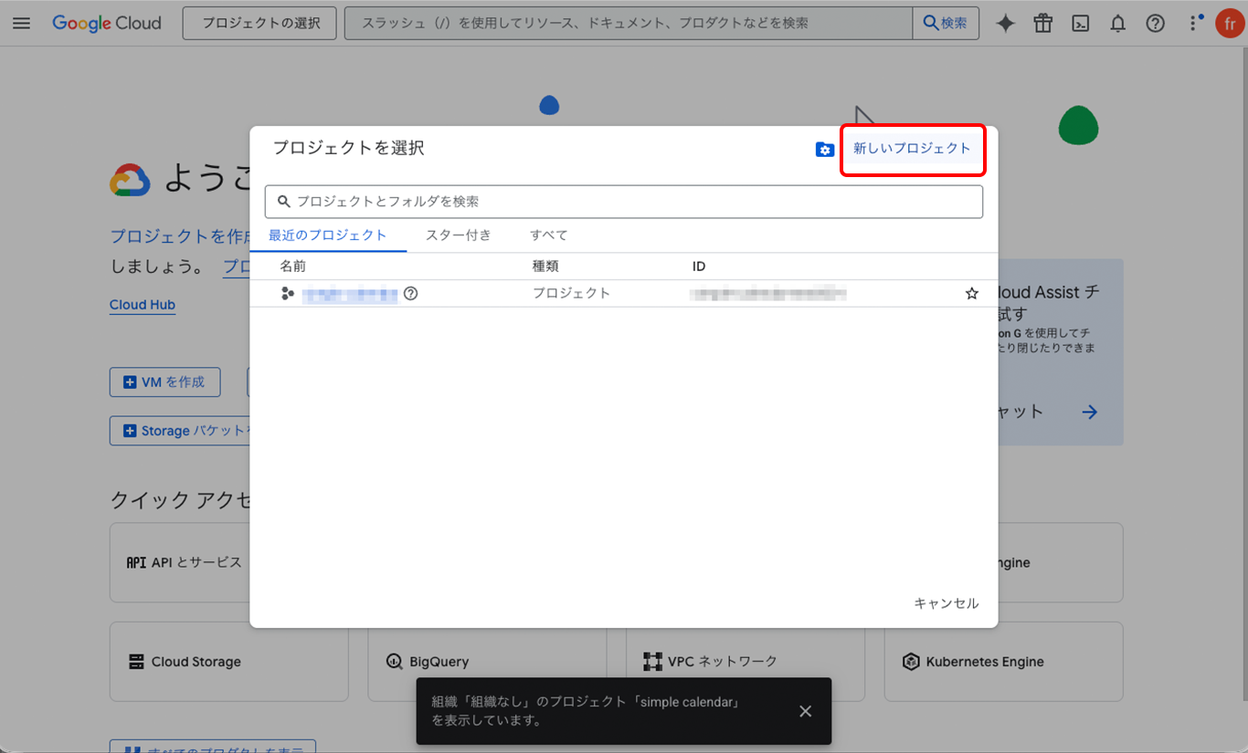Switch to the スター付き tab
The height and width of the screenshot is (753, 1248).
459,235
